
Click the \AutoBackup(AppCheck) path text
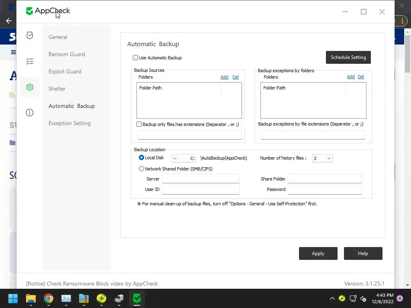point(224,158)
